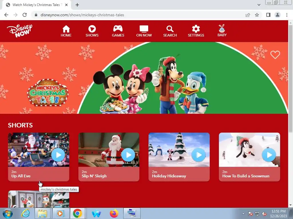Switch to Chrome in the taskbar

[x=77, y=213]
